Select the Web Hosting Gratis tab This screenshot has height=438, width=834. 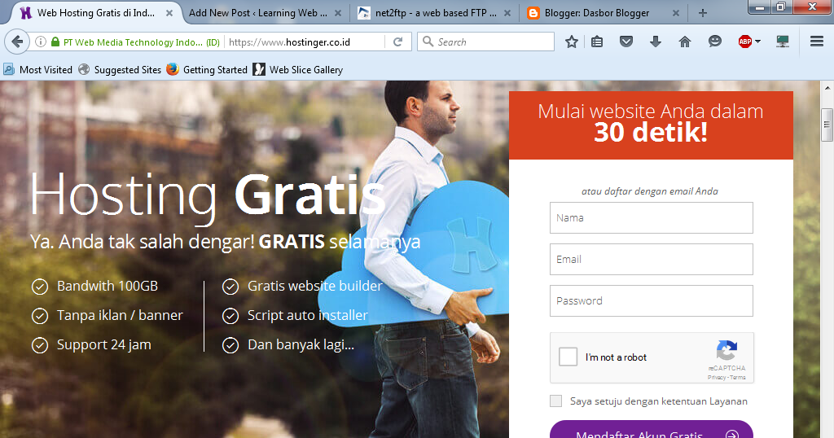click(x=96, y=13)
